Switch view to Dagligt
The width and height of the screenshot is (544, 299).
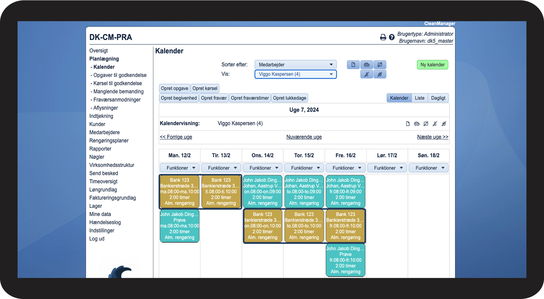click(x=438, y=98)
